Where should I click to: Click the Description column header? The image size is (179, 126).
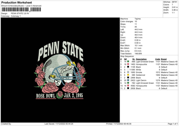(x=141, y=59)
